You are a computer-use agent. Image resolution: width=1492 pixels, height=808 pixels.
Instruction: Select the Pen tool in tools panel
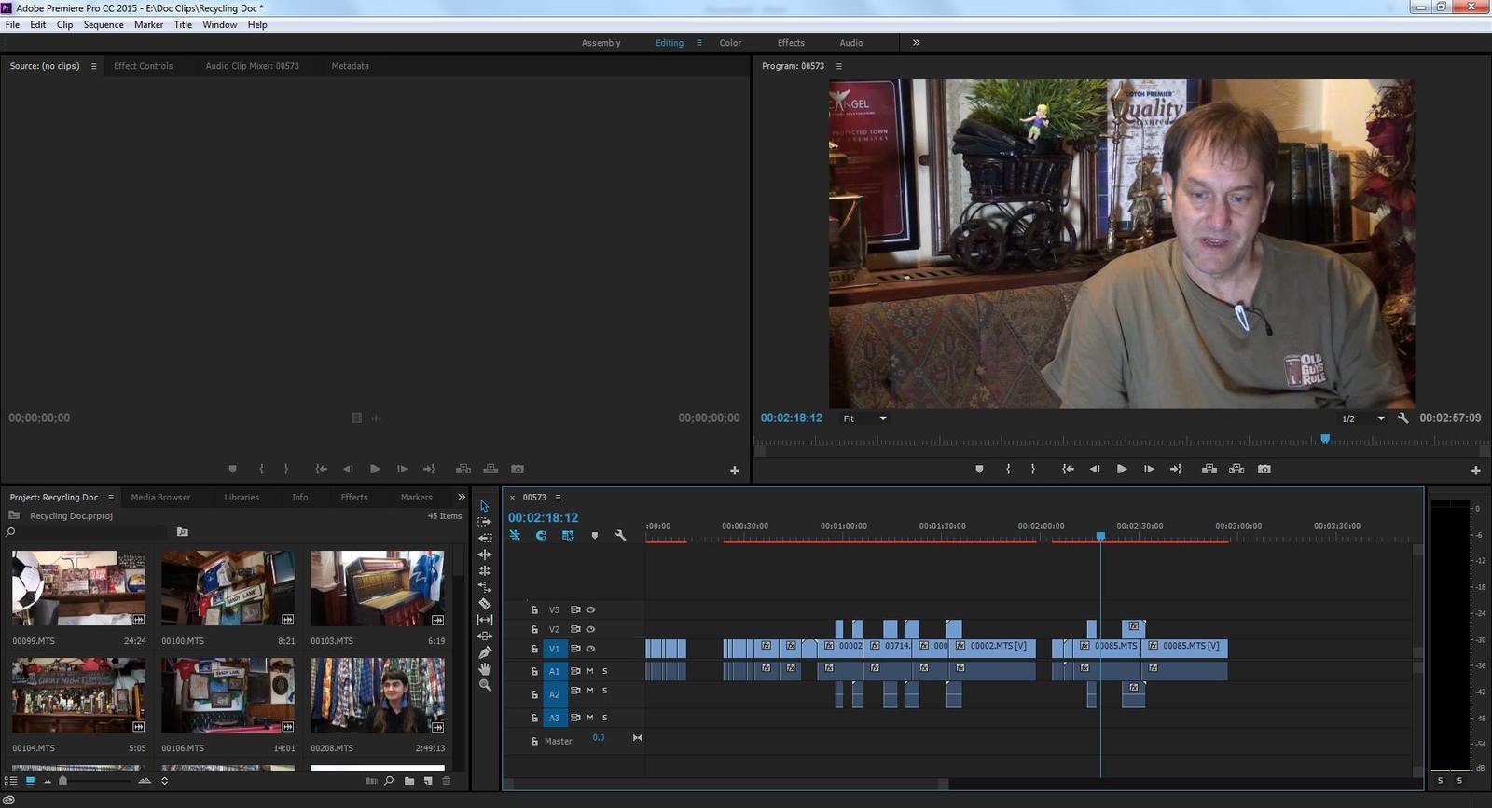pyautogui.click(x=485, y=652)
